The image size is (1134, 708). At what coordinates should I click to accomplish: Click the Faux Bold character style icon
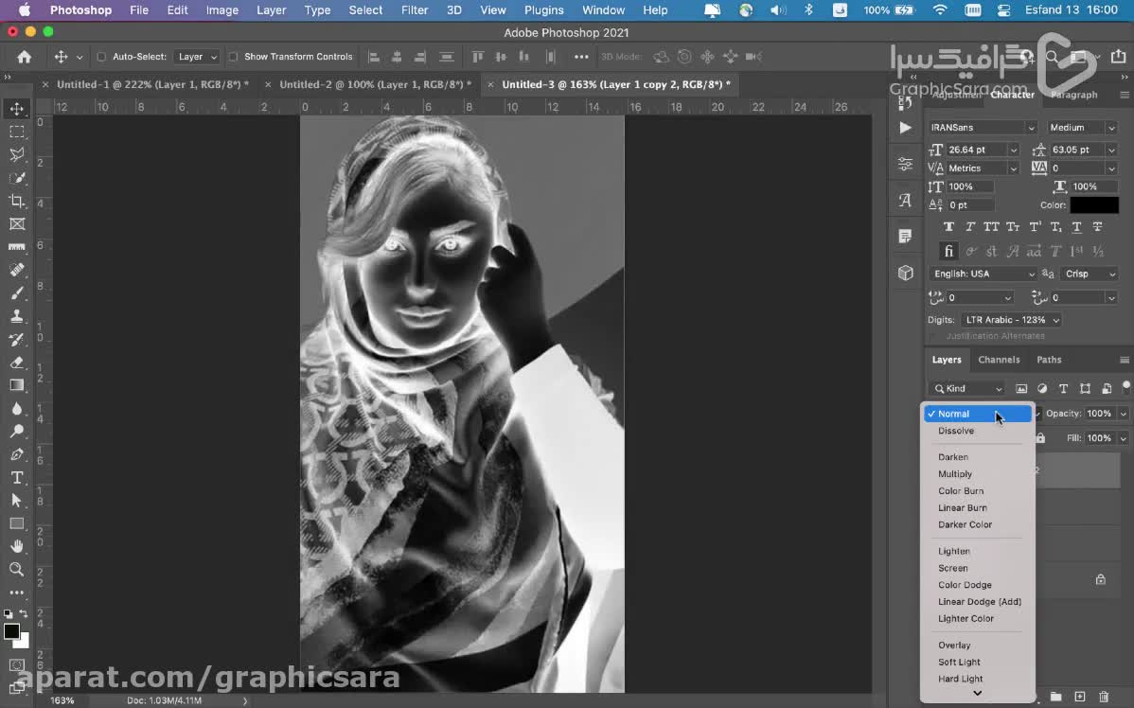pyautogui.click(x=949, y=227)
